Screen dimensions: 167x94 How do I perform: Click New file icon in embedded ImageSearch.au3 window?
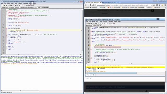87,23
